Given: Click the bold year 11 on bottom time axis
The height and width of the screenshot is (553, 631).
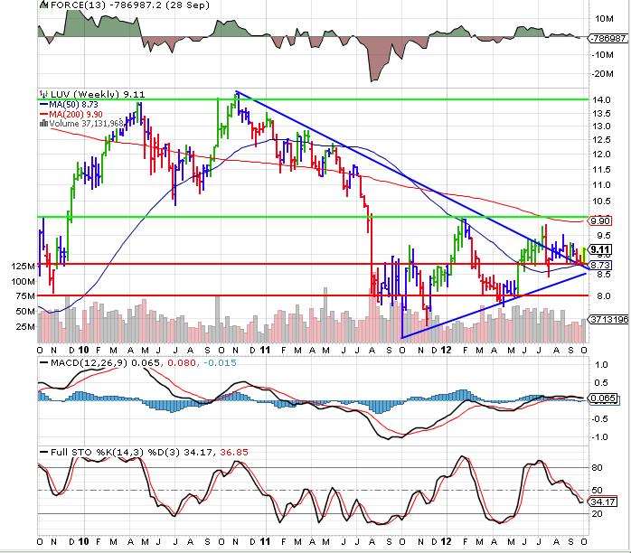Looking at the screenshot, I should coord(264,541).
